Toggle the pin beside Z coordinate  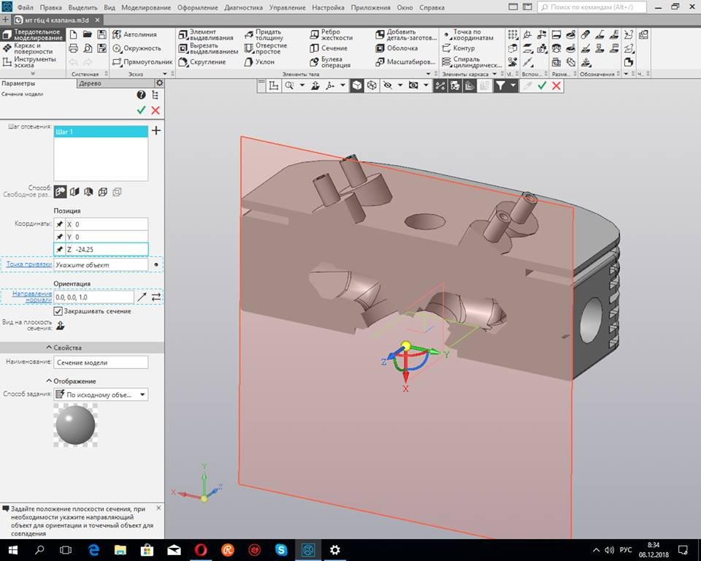click(60, 250)
